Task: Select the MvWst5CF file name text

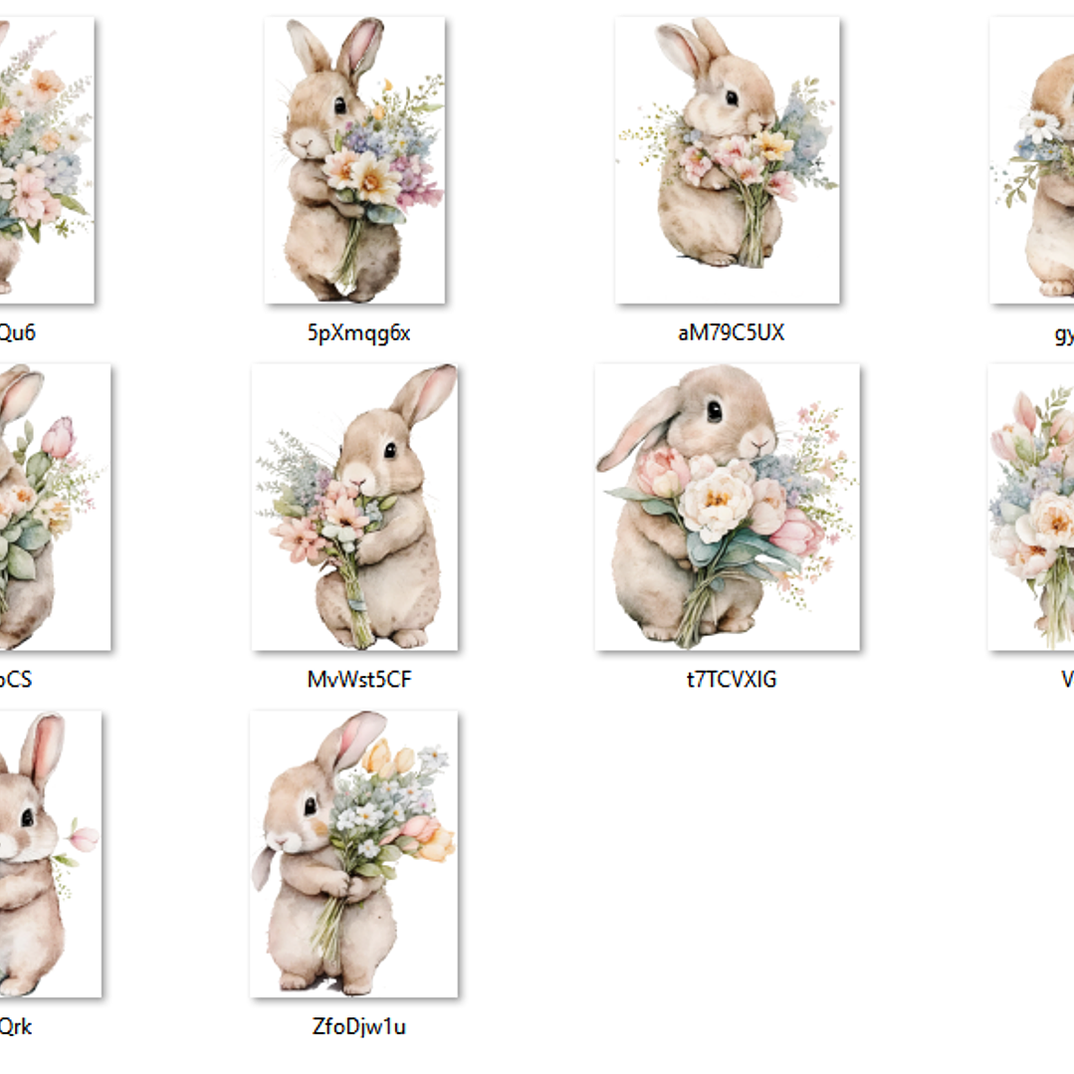Action: click(x=358, y=680)
